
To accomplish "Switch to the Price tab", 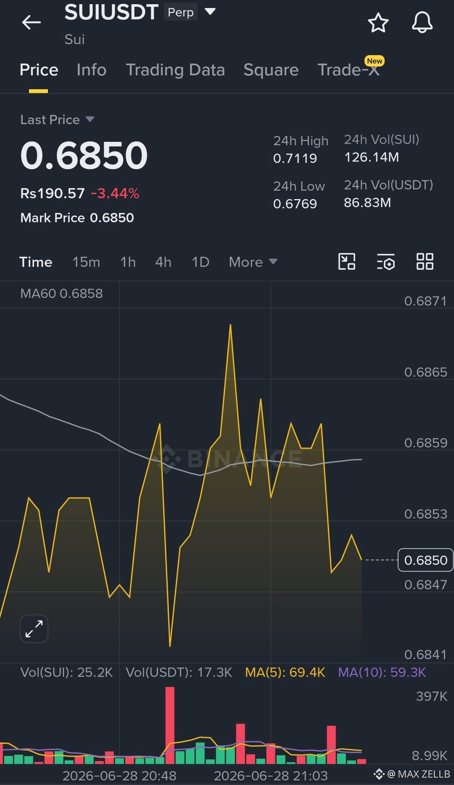I will pos(39,70).
